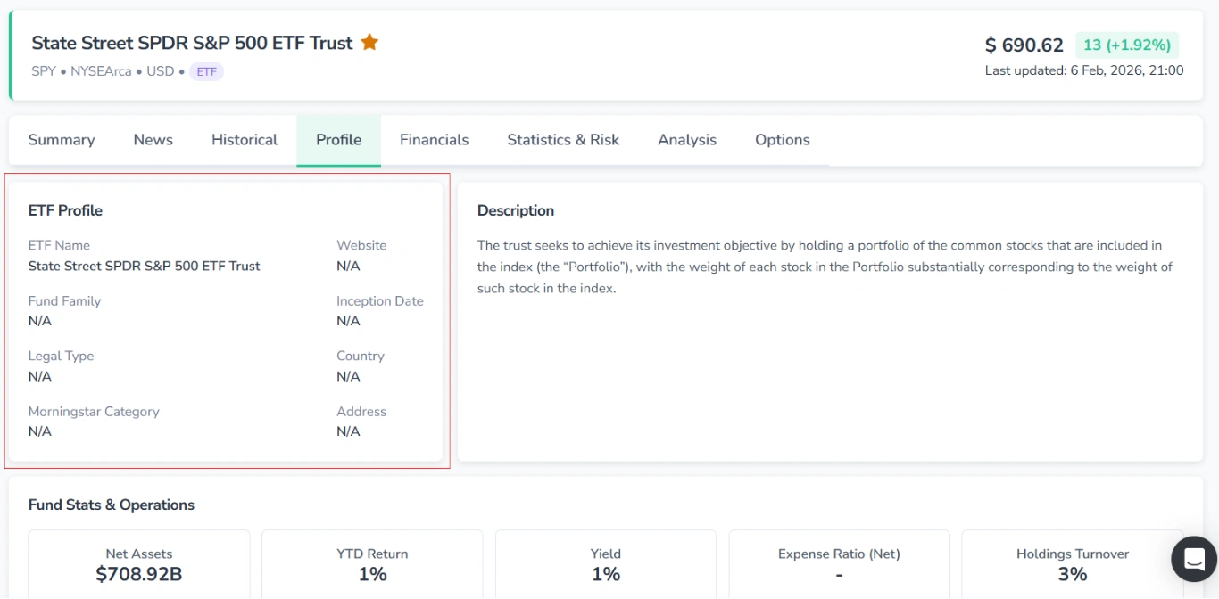Open the News tab

153,140
